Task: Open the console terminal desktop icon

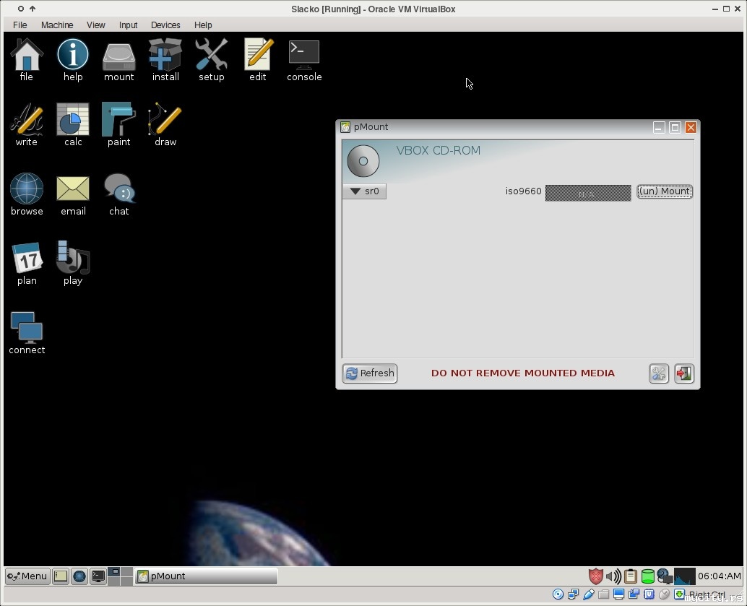Action: click(304, 59)
